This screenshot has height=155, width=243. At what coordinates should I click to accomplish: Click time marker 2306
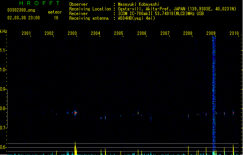pos(142,33)
